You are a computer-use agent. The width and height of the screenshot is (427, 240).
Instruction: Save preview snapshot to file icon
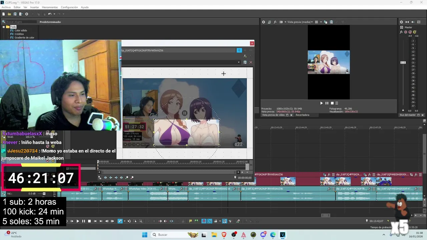click(331, 22)
